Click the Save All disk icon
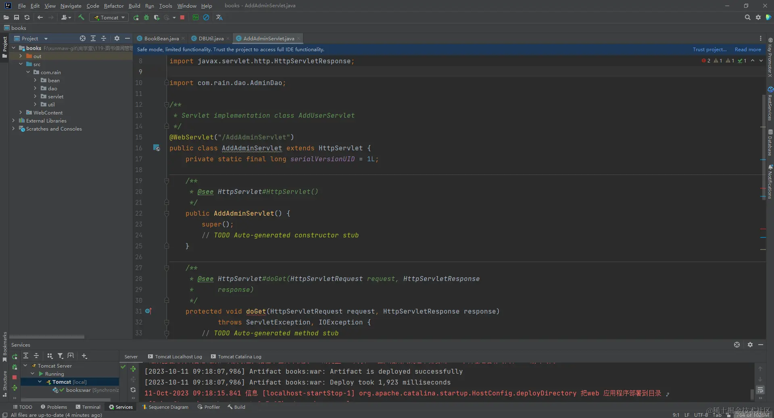774x418 pixels. click(17, 17)
